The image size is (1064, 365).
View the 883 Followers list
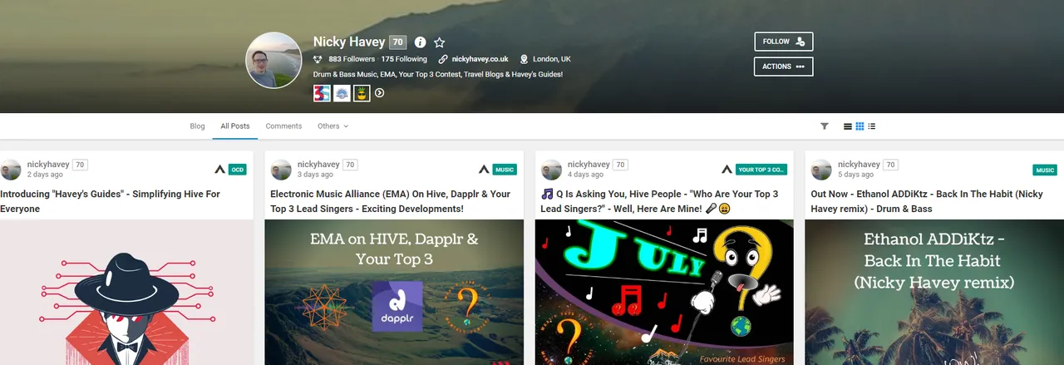coord(352,60)
